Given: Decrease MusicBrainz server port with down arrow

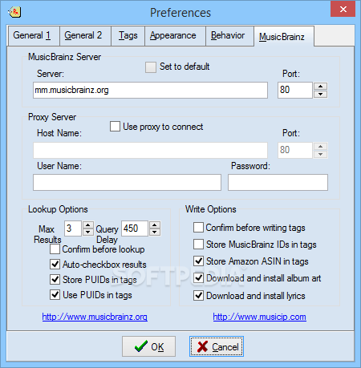Looking at the screenshot, I should [320, 94].
